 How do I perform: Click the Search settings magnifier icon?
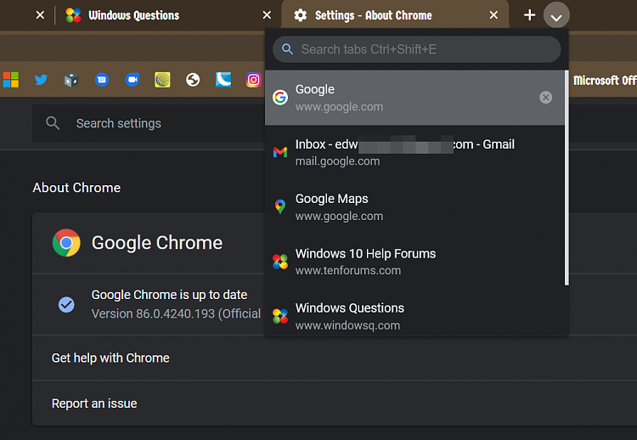[53, 123]
